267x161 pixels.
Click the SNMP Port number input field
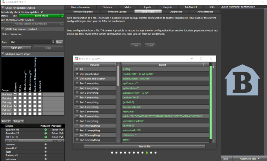(x=31, y=42)
